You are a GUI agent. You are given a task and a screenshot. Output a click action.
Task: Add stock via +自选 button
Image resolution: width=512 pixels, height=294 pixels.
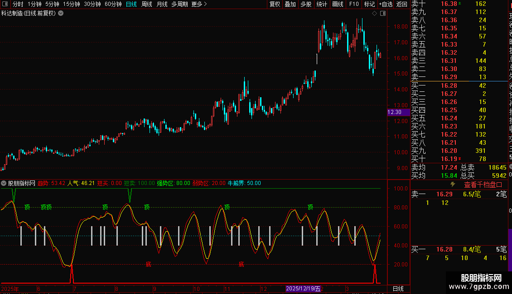click(386, 4)
